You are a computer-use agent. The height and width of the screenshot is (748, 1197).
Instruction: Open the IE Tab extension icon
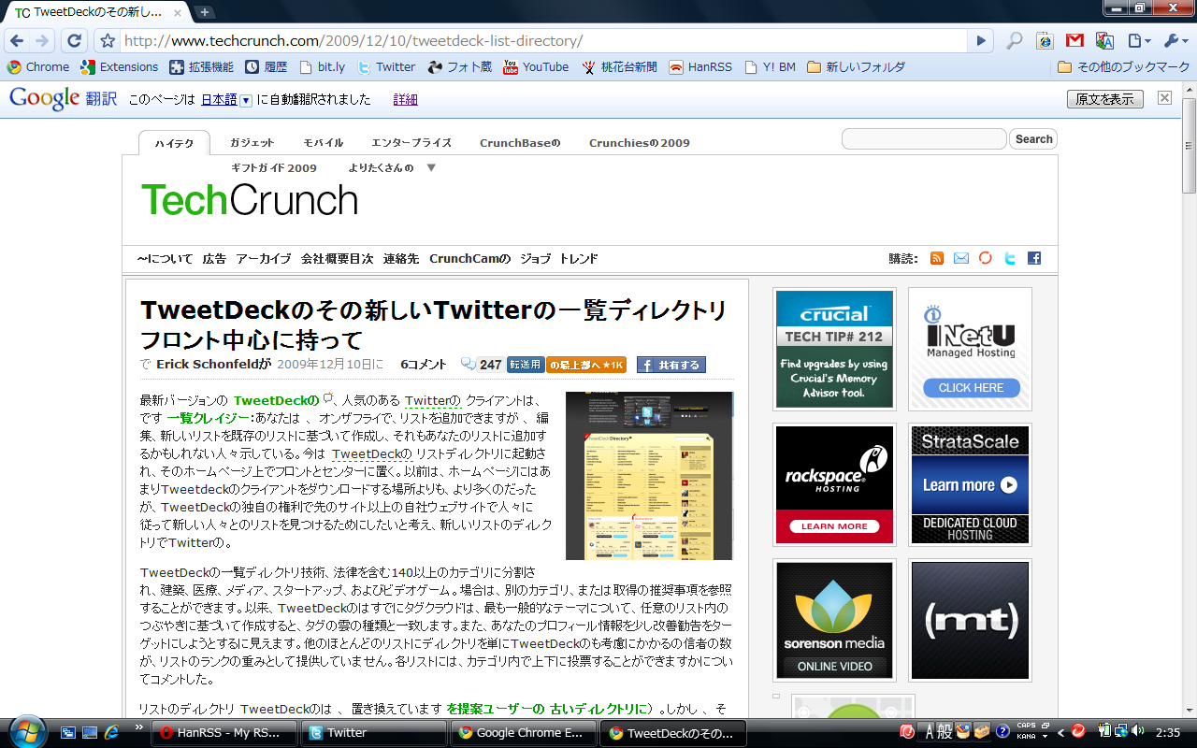1045,41
